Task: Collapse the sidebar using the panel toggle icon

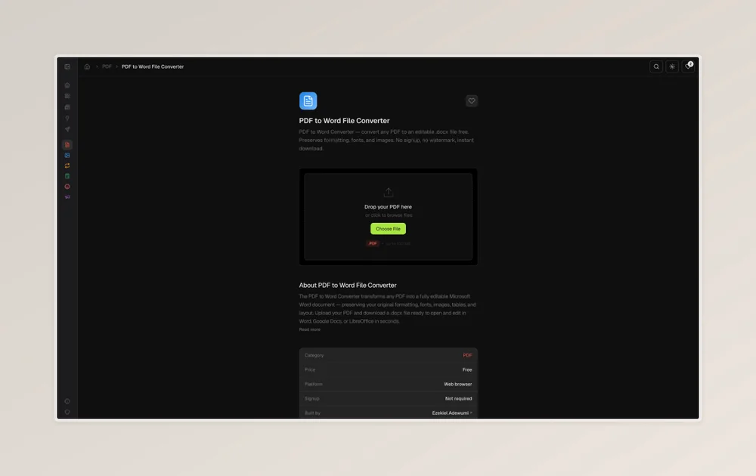Action: pyautogui.click(x=67, y=66)
